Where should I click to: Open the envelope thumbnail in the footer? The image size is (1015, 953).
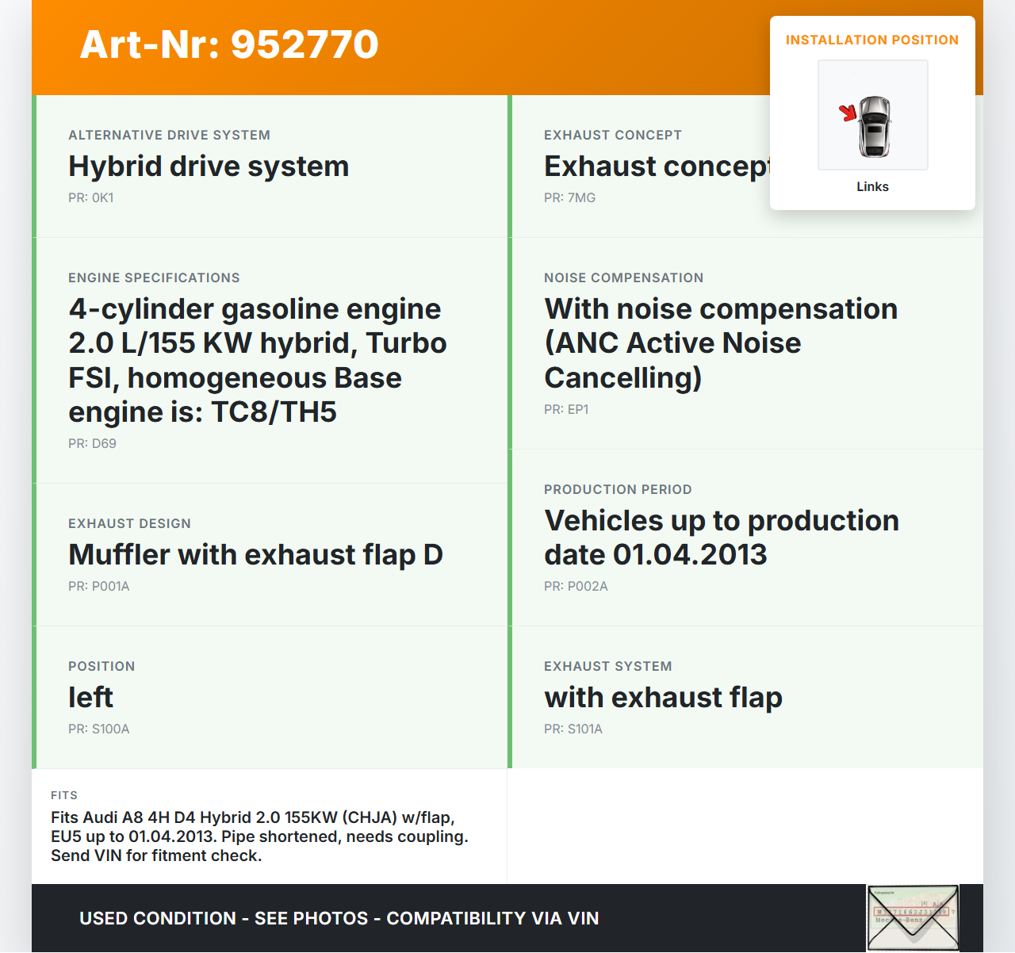pyautogui.click(x=913, y=918)
